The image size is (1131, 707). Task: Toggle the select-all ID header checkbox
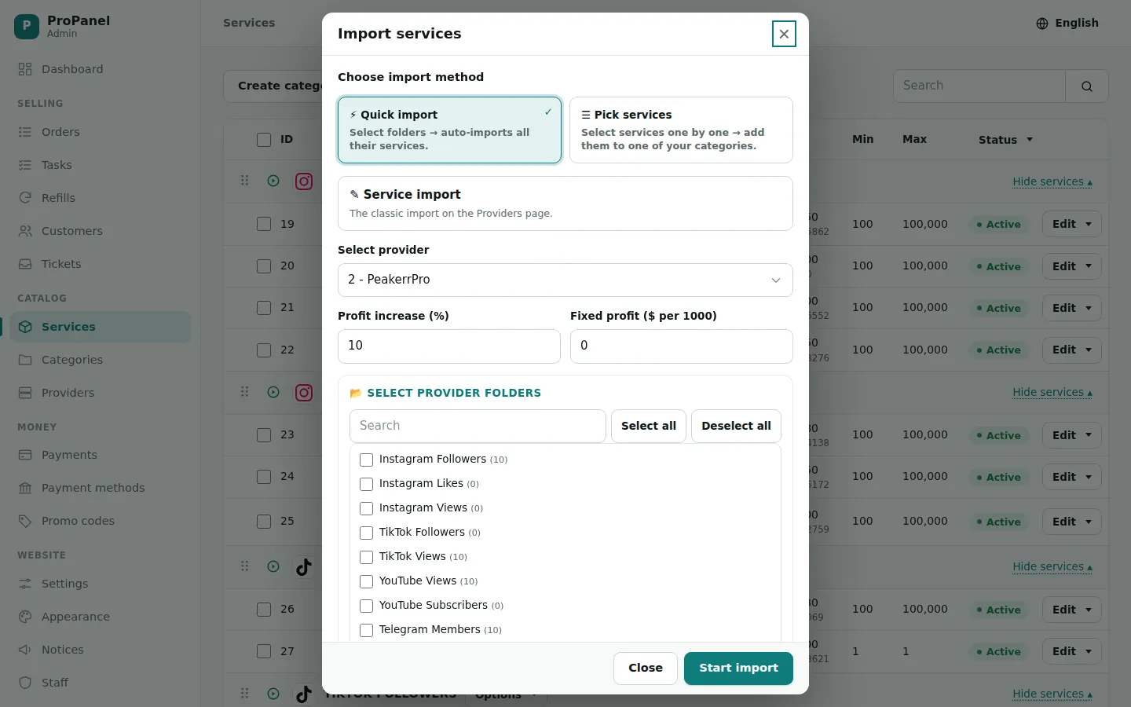[x=264, y=140]
